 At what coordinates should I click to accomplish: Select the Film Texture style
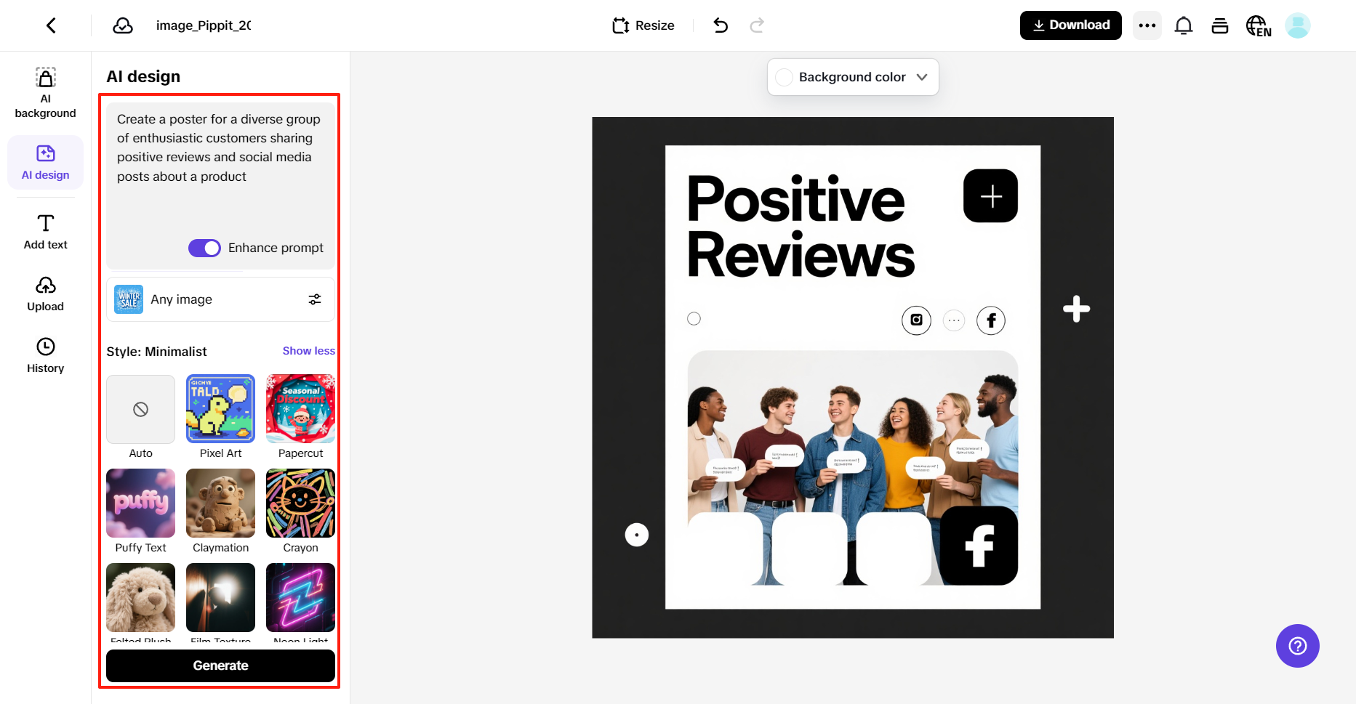[221, 597]
